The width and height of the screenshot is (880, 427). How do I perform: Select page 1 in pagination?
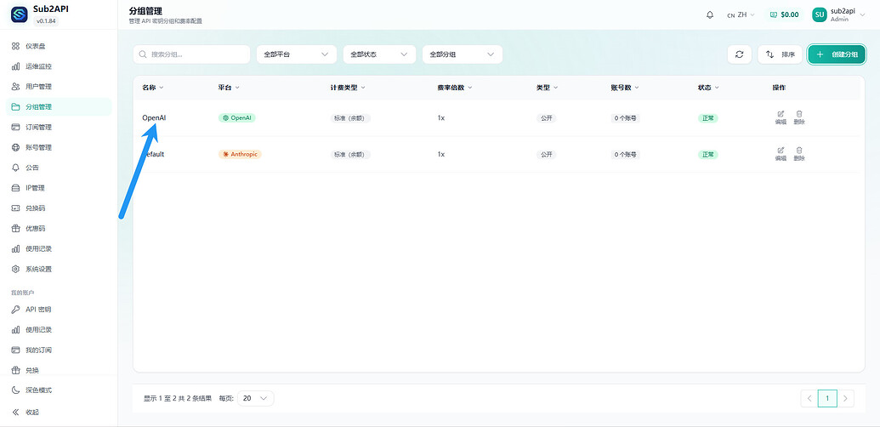point(827,398)
